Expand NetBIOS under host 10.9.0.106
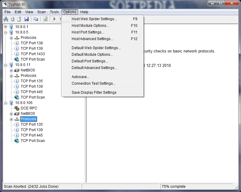The image size is (241, 192). [x=11, y=114]
